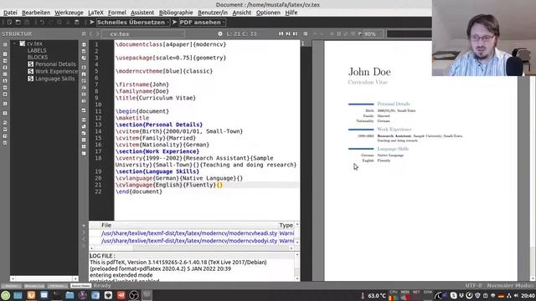Open the Datei menu
The image size is (536, 301).
[10, 13]
